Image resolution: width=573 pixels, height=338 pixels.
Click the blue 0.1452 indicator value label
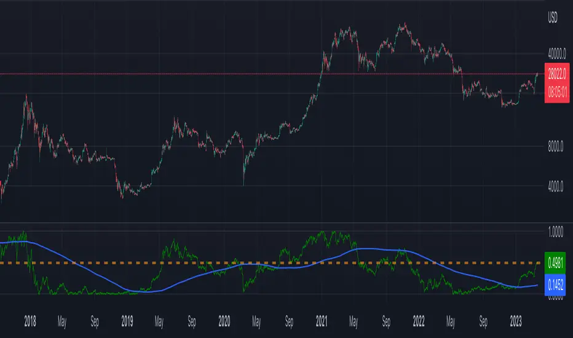coord(555,285)
